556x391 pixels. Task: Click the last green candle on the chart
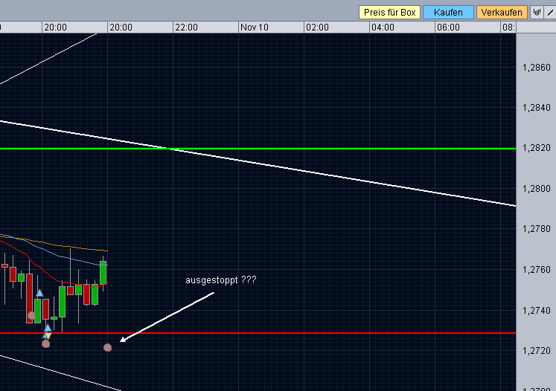point(103,273)
